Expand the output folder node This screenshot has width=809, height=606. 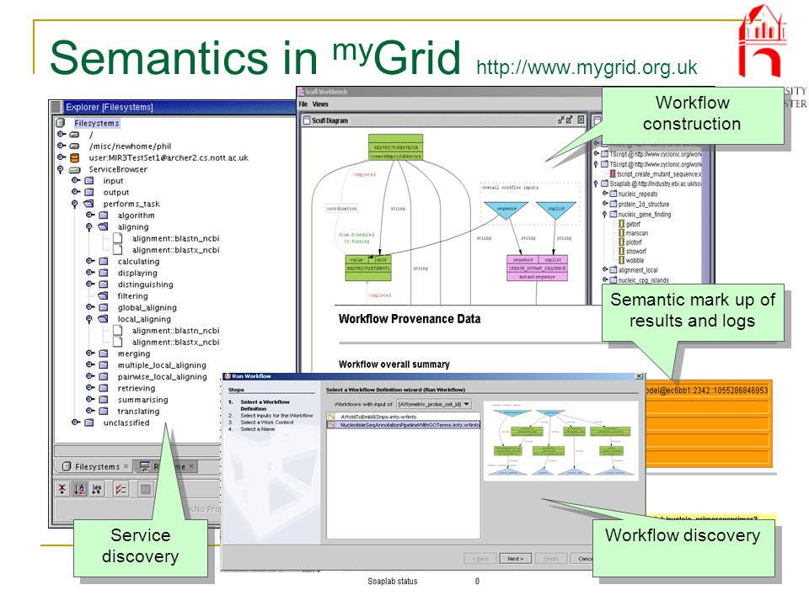tap(76, 192)
